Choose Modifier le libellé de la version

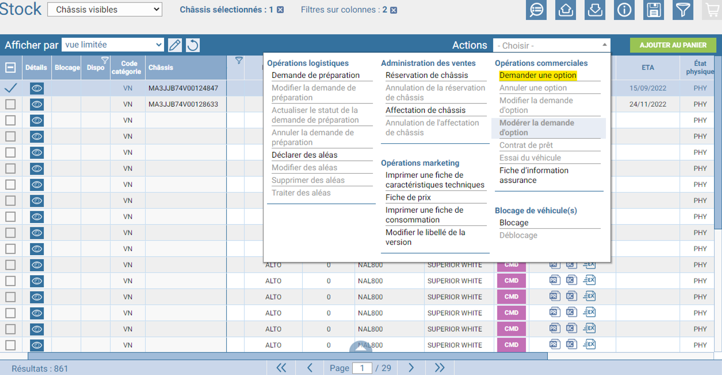pyautogui.click(x=425, y=237)
